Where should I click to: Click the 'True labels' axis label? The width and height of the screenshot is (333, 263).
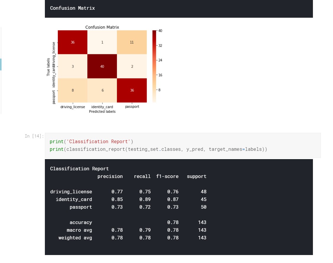click(48, 67)
